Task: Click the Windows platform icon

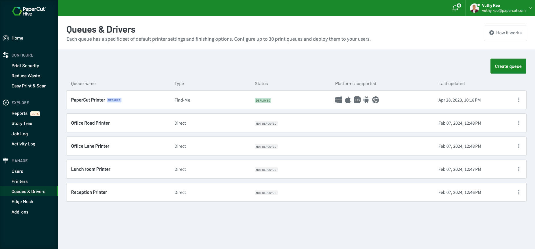Action: pos(339,100)
